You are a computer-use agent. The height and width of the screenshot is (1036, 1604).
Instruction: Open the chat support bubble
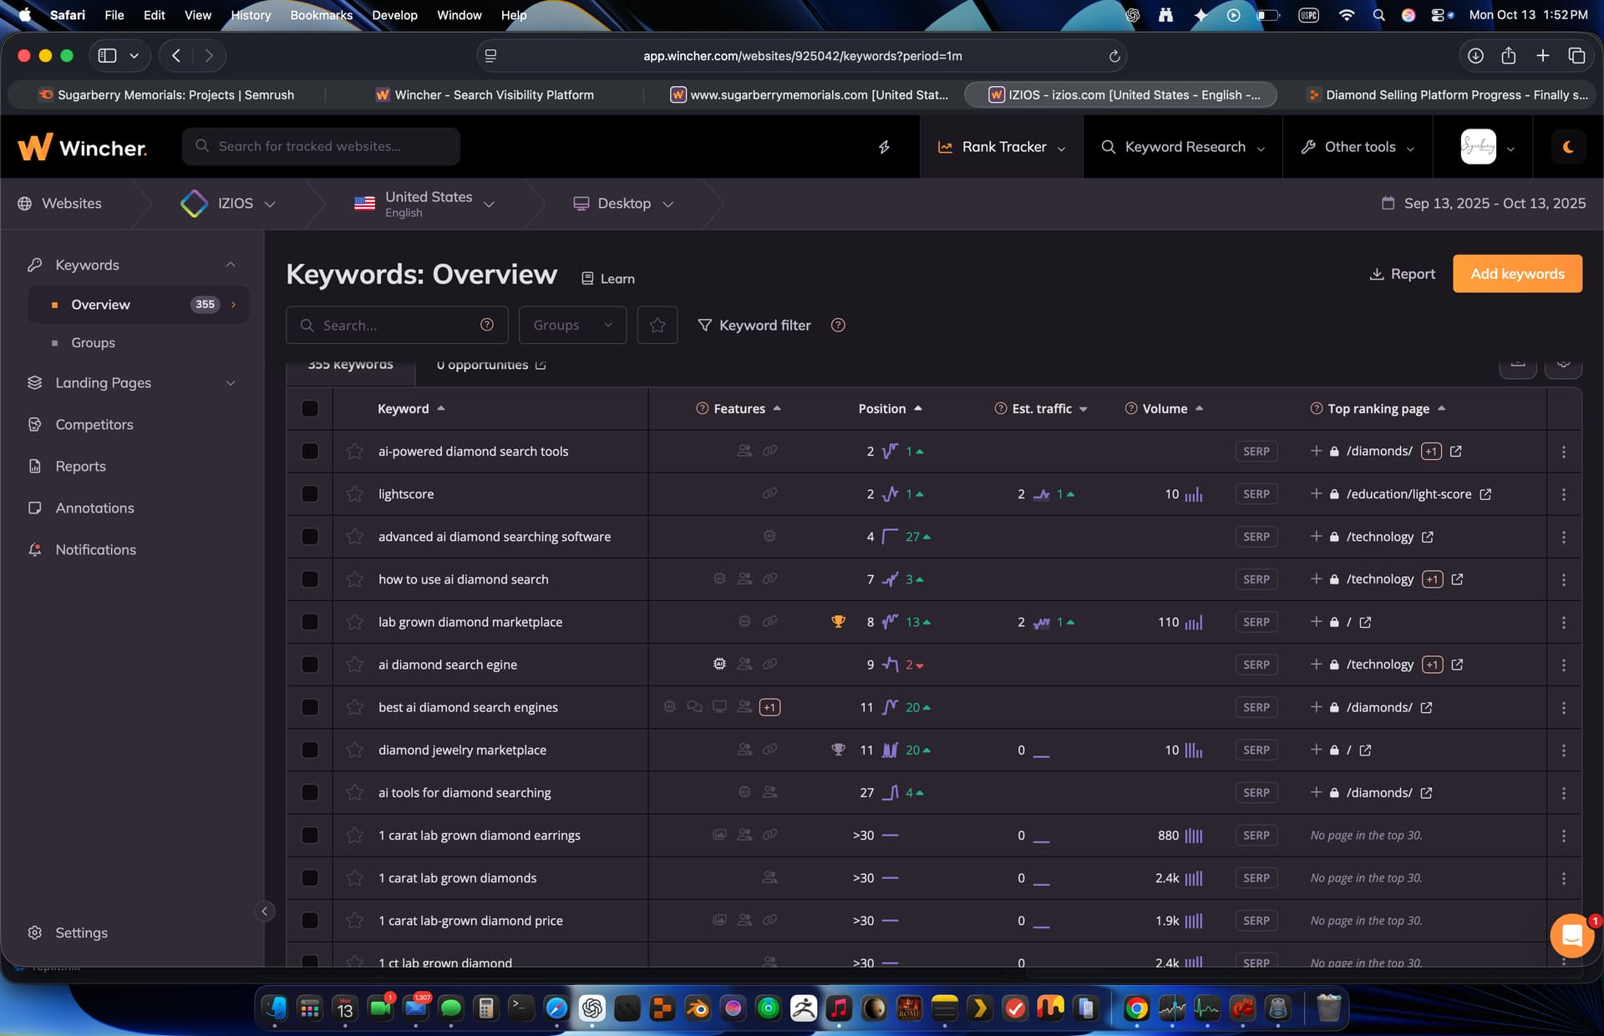tap(1571, 936)
